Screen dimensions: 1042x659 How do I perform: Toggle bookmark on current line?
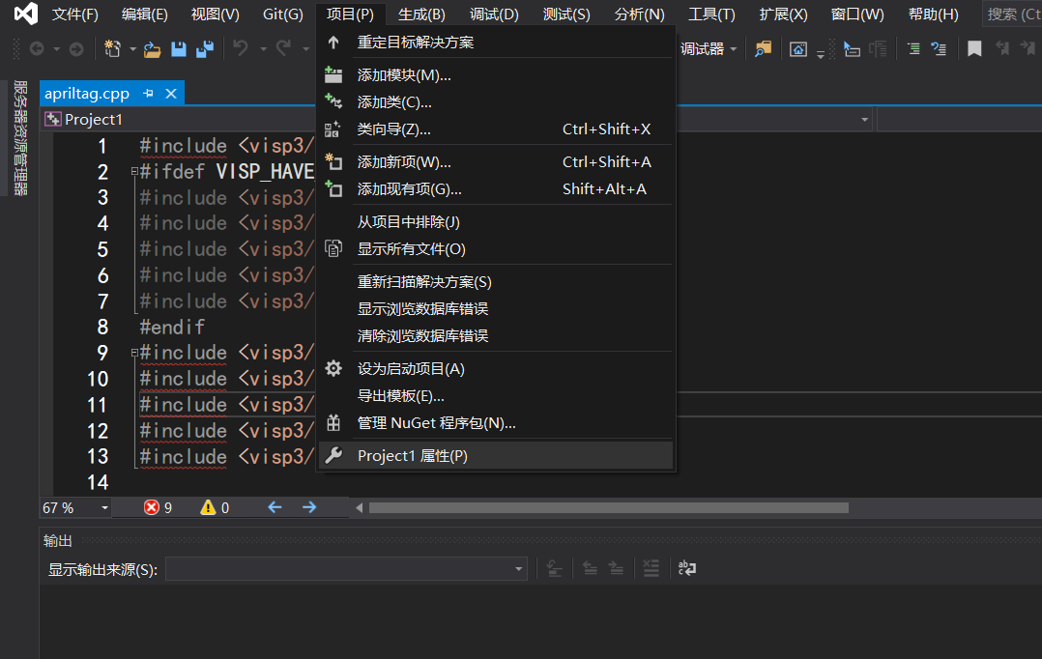974,48
